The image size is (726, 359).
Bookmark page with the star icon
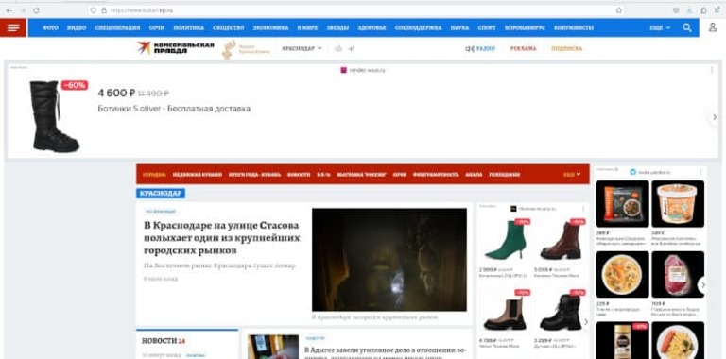619,10
